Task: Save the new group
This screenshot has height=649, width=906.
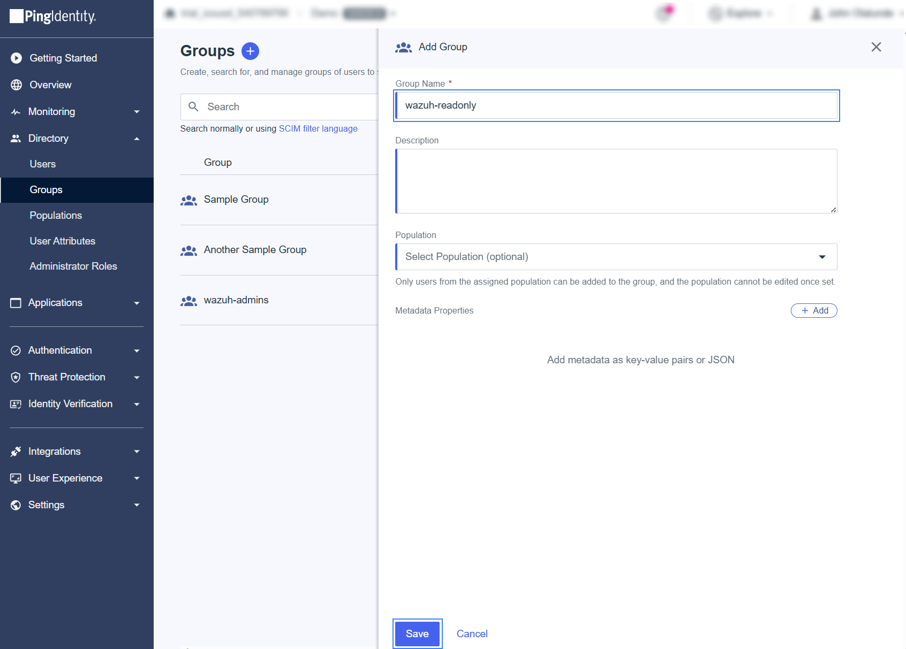Action: (417, 633)
